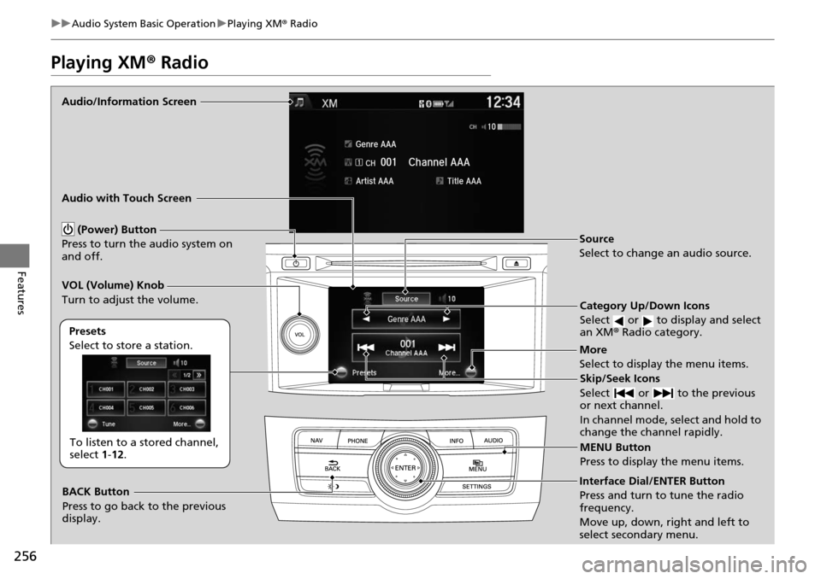821x579 pixels.
Task: Click the MENU button on the control panel
Action: coord(477,465)
